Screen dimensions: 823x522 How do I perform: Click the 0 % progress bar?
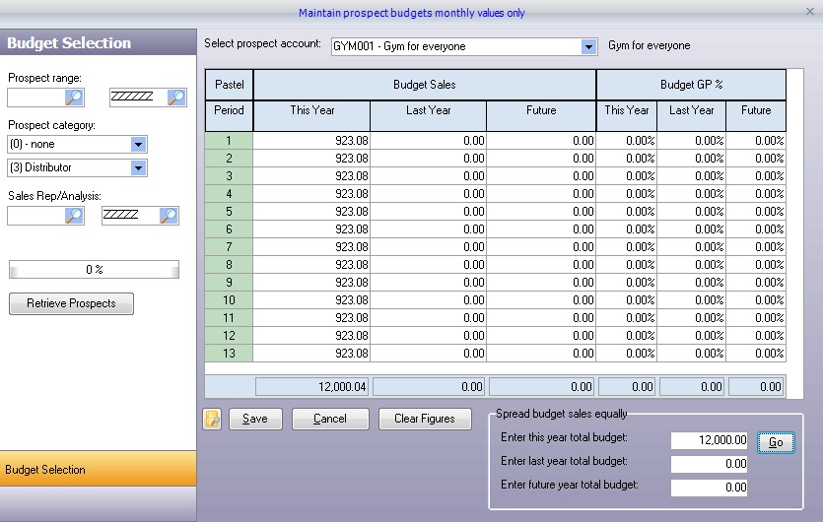[x=95, y=269]
